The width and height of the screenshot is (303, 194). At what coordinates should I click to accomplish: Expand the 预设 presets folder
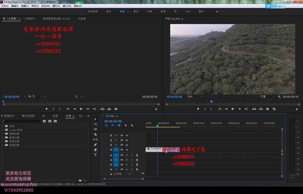[x=3, y=126]
